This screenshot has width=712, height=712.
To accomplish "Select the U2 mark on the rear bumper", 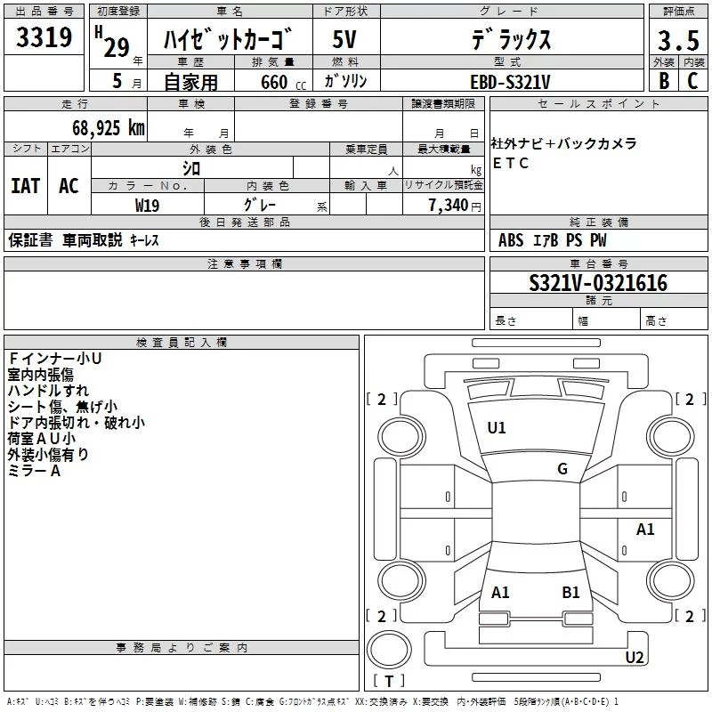I will click(635, 657).
